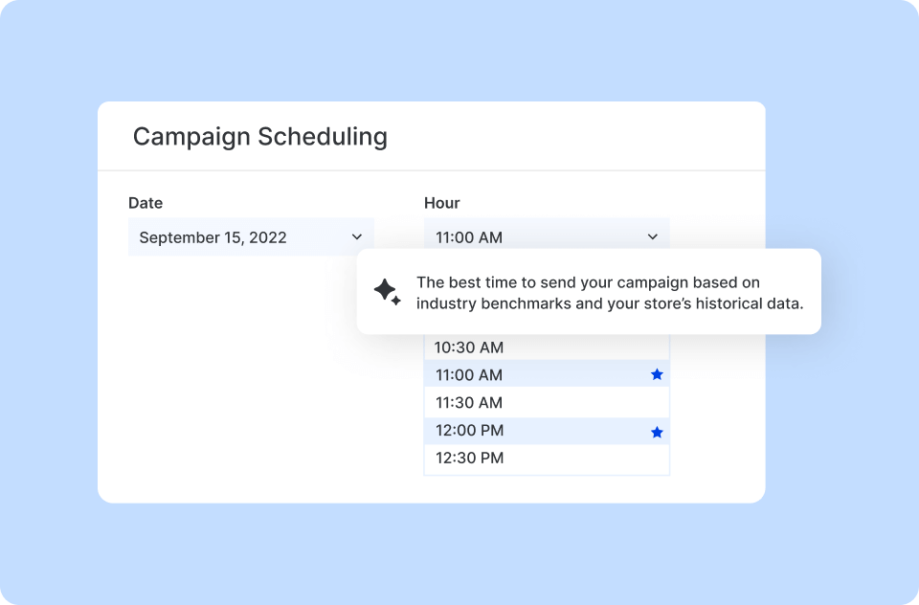Choose 12:30 PM from the hour list
Viewport: 919px width, 605px height.
[x=469, y=458]
